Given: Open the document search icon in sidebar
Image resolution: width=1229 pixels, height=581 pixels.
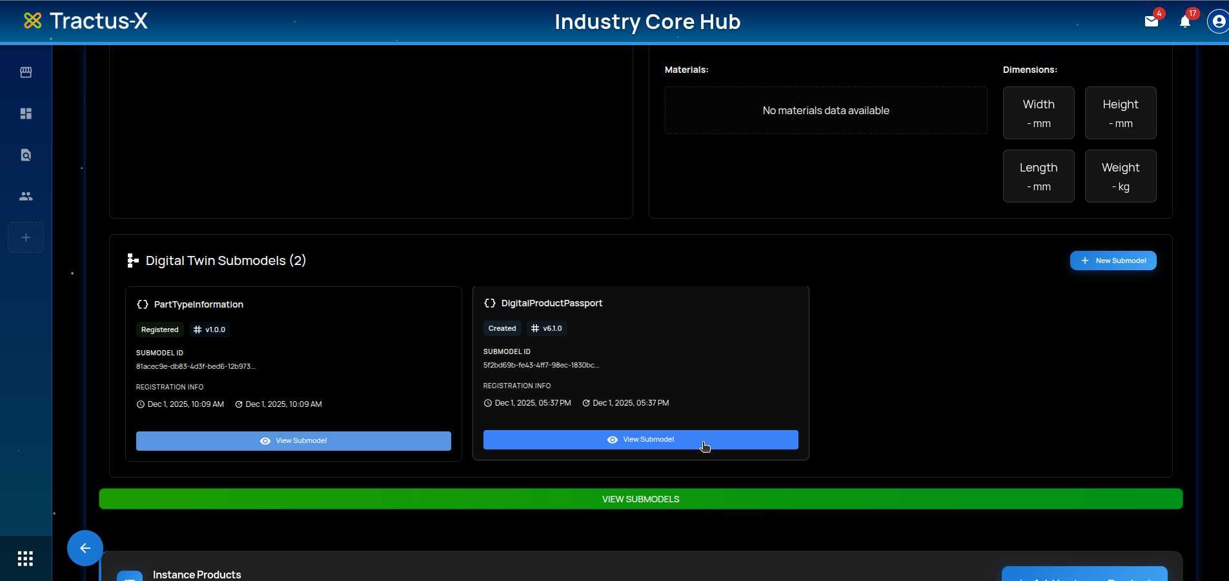Looking at the screenshot, I should (x=26, y=155).
